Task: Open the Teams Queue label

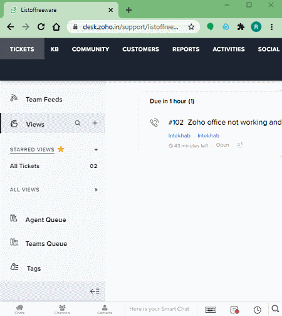Action: (x=46, y=244)
